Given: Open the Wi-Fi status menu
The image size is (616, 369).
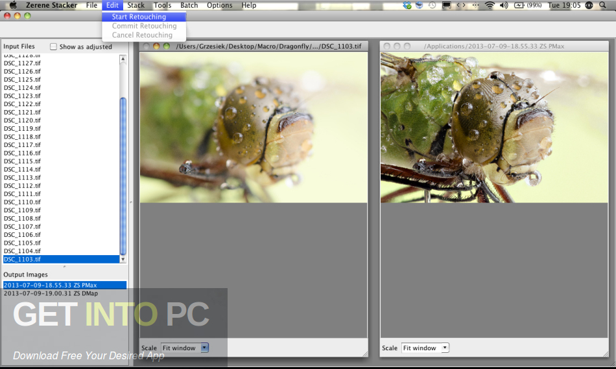Looking at the screenshot, I should pos(490,5).
